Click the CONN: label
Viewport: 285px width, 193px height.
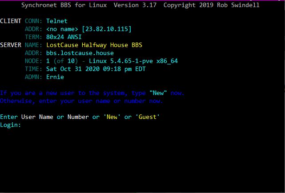click(x=33, y=21)
